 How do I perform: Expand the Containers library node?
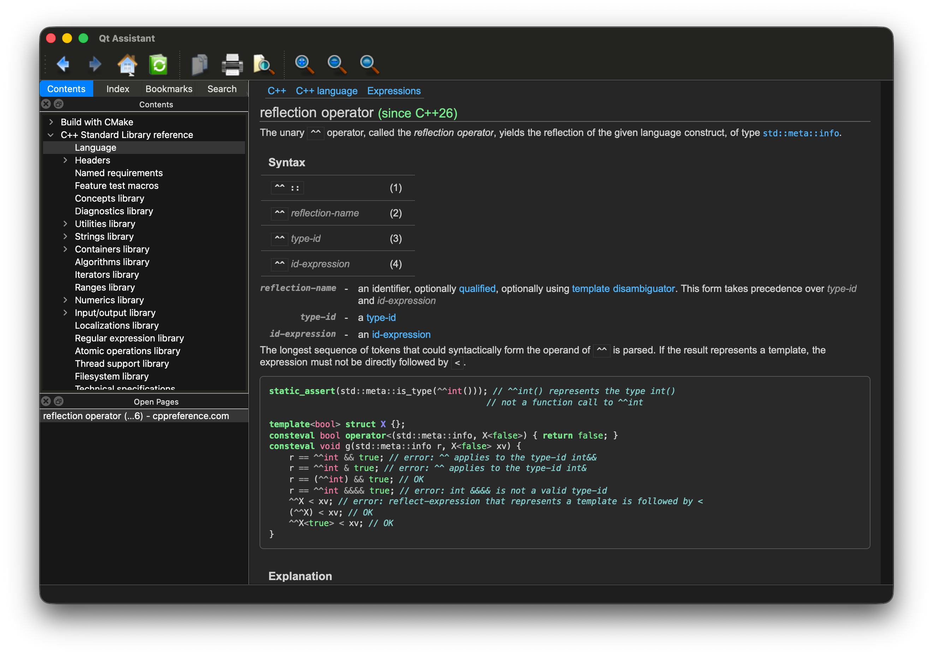[65, 249]
